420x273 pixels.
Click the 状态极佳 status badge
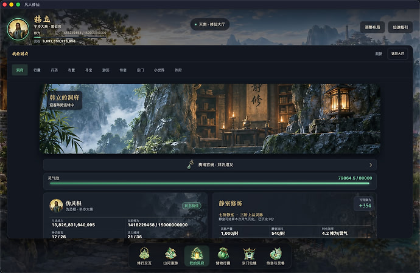[x=191, y=206]
